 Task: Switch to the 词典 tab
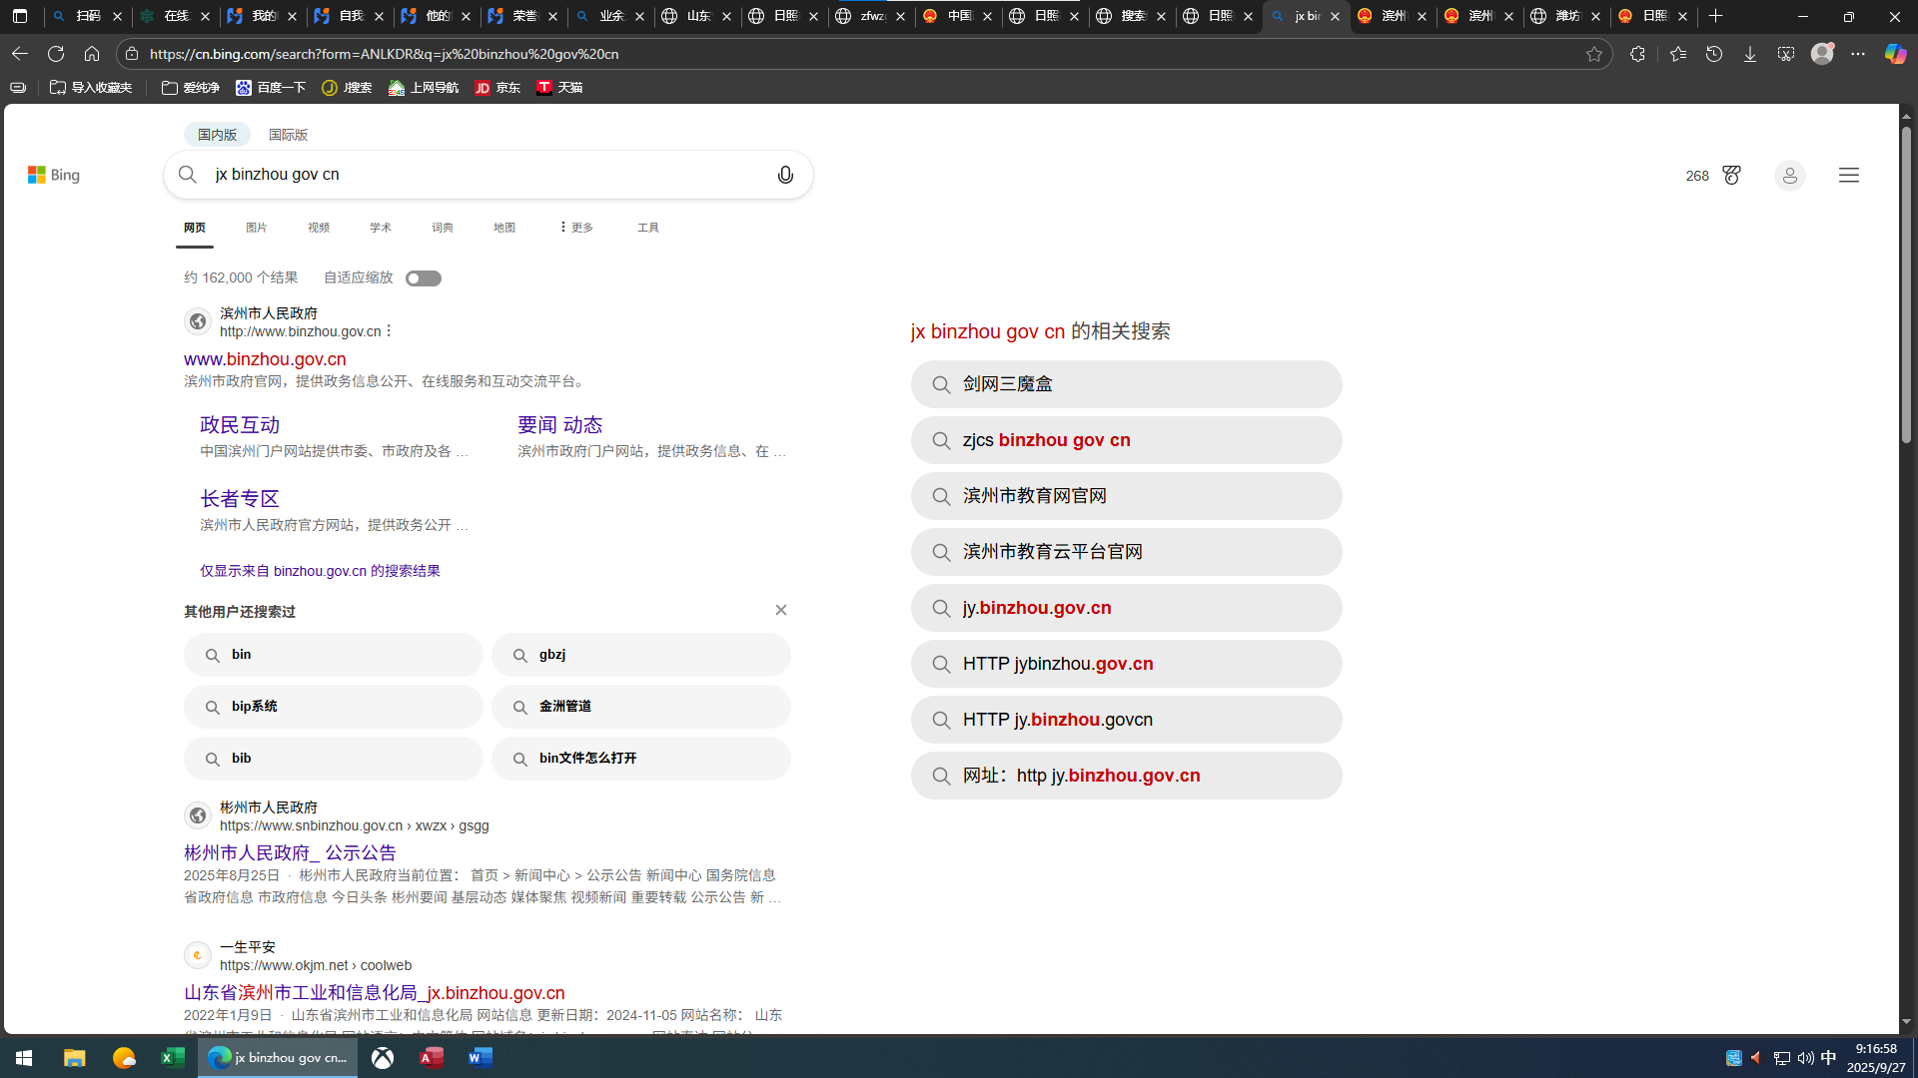click(443, 228)
